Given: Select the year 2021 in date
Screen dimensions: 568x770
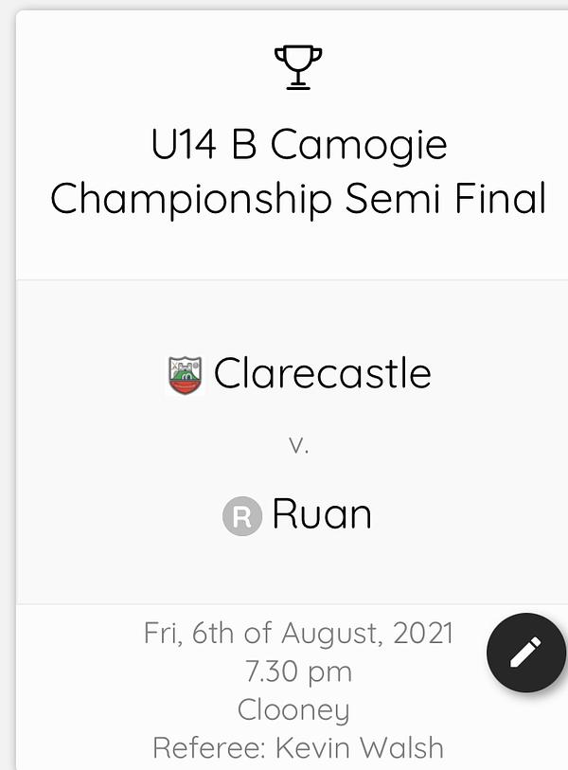Looking at the screenshot, I should click(x=422, y=633).
